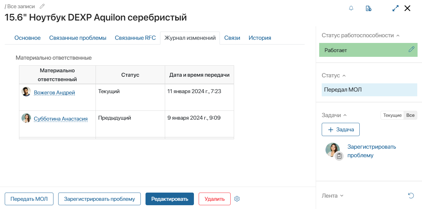
Task: Click the Дата и время передачи header
Action: pyautogui.click(x=199, y=75)
